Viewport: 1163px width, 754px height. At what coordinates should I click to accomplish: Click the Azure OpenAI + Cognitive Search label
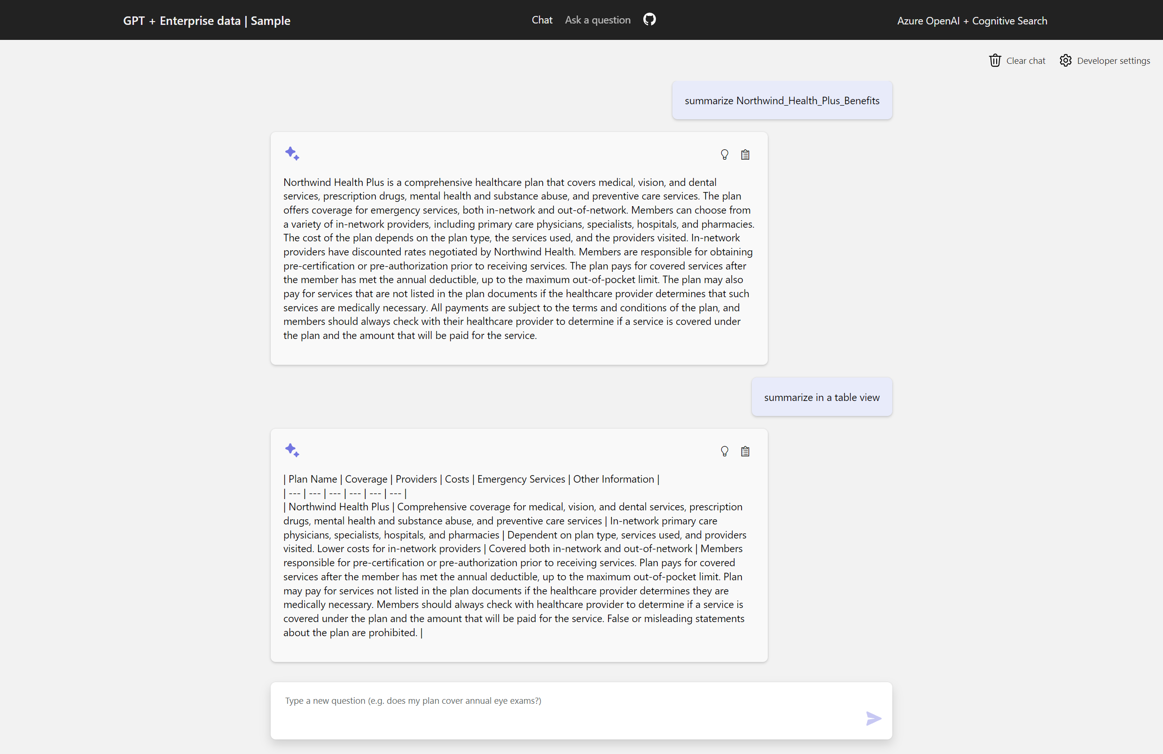click(x=972, y=21)
